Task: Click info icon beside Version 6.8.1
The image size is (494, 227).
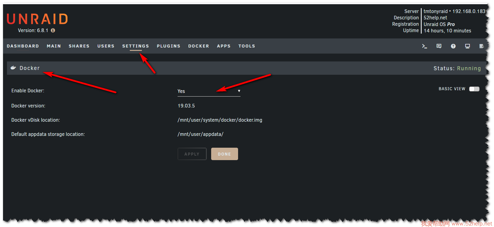Action: (53, 31)
